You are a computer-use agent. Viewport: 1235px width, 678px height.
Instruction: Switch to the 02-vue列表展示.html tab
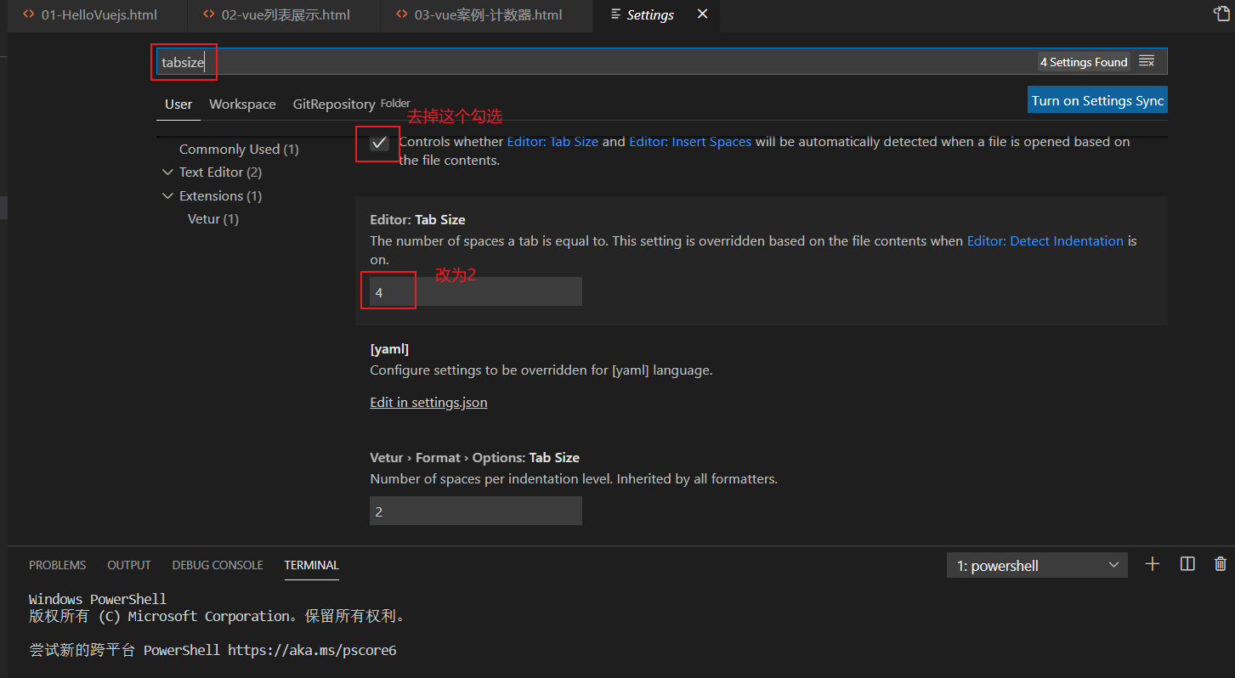(x=285, y=14)
